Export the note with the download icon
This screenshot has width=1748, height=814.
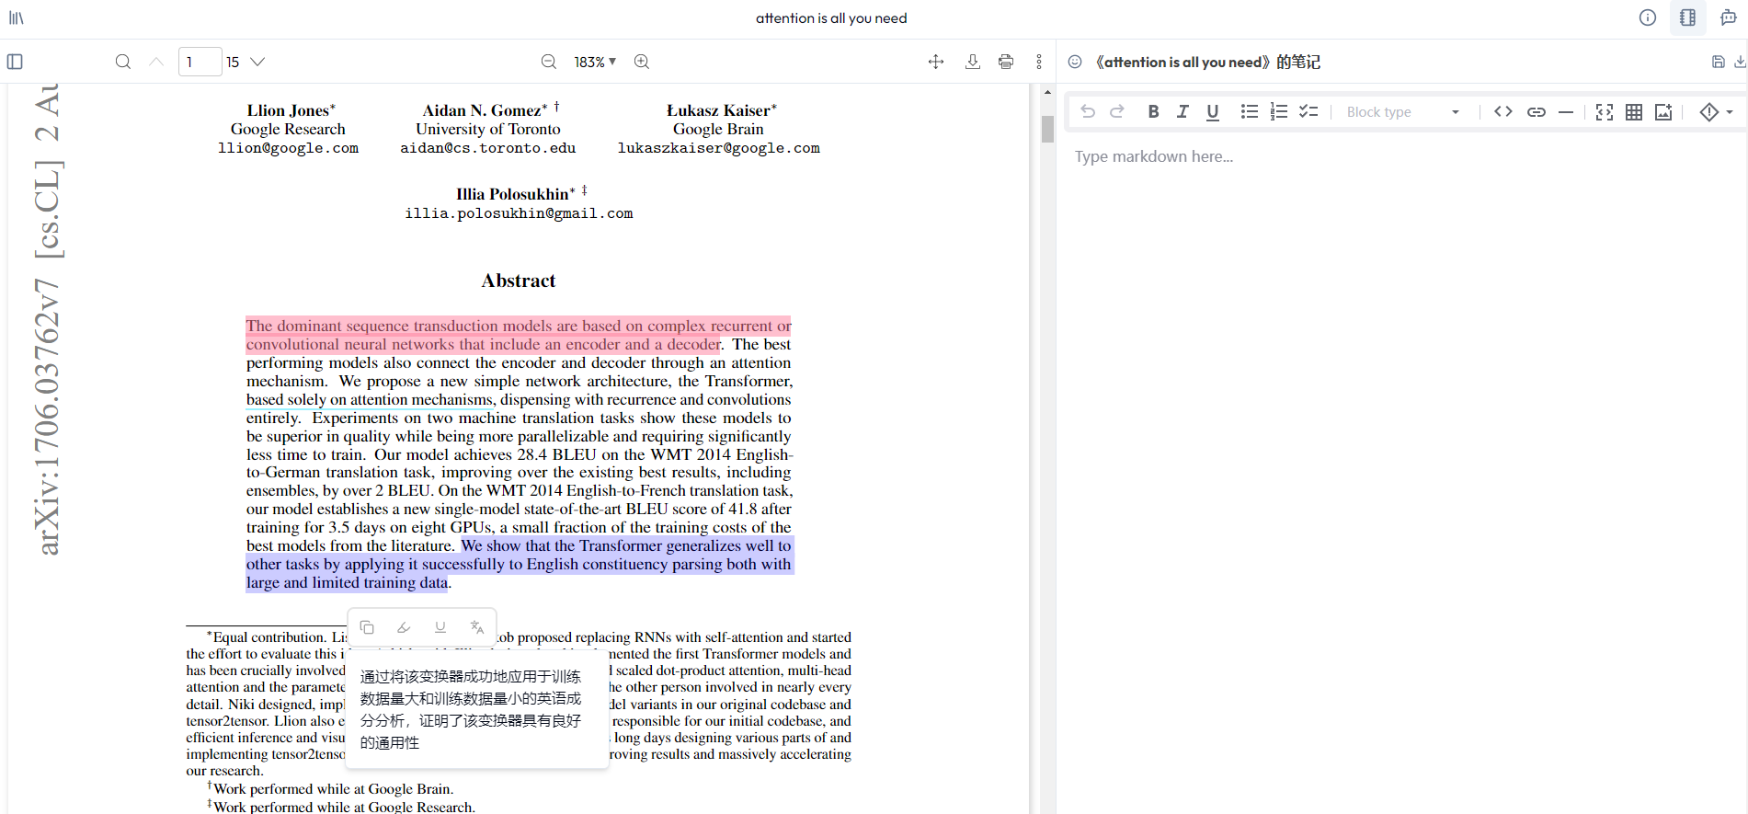(x=1740, y=62)
